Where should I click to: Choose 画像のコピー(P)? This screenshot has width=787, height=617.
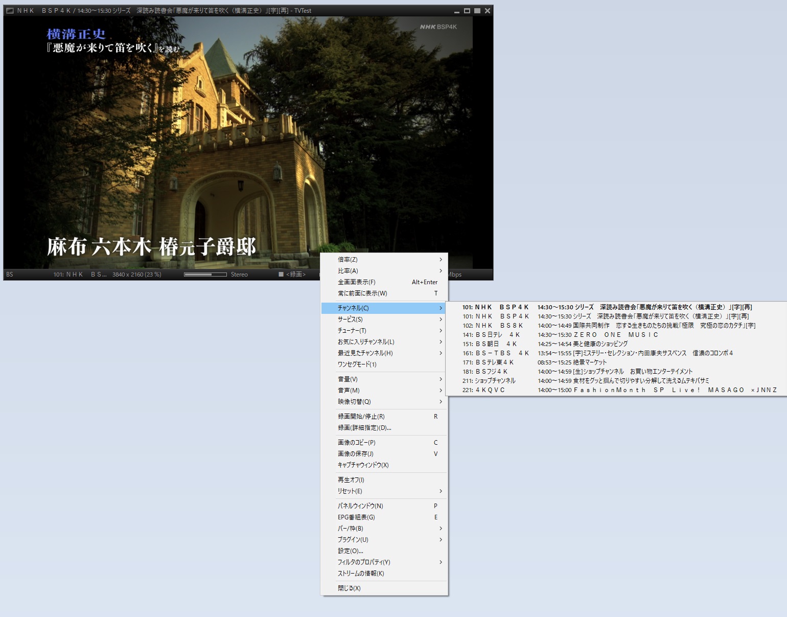384,443
